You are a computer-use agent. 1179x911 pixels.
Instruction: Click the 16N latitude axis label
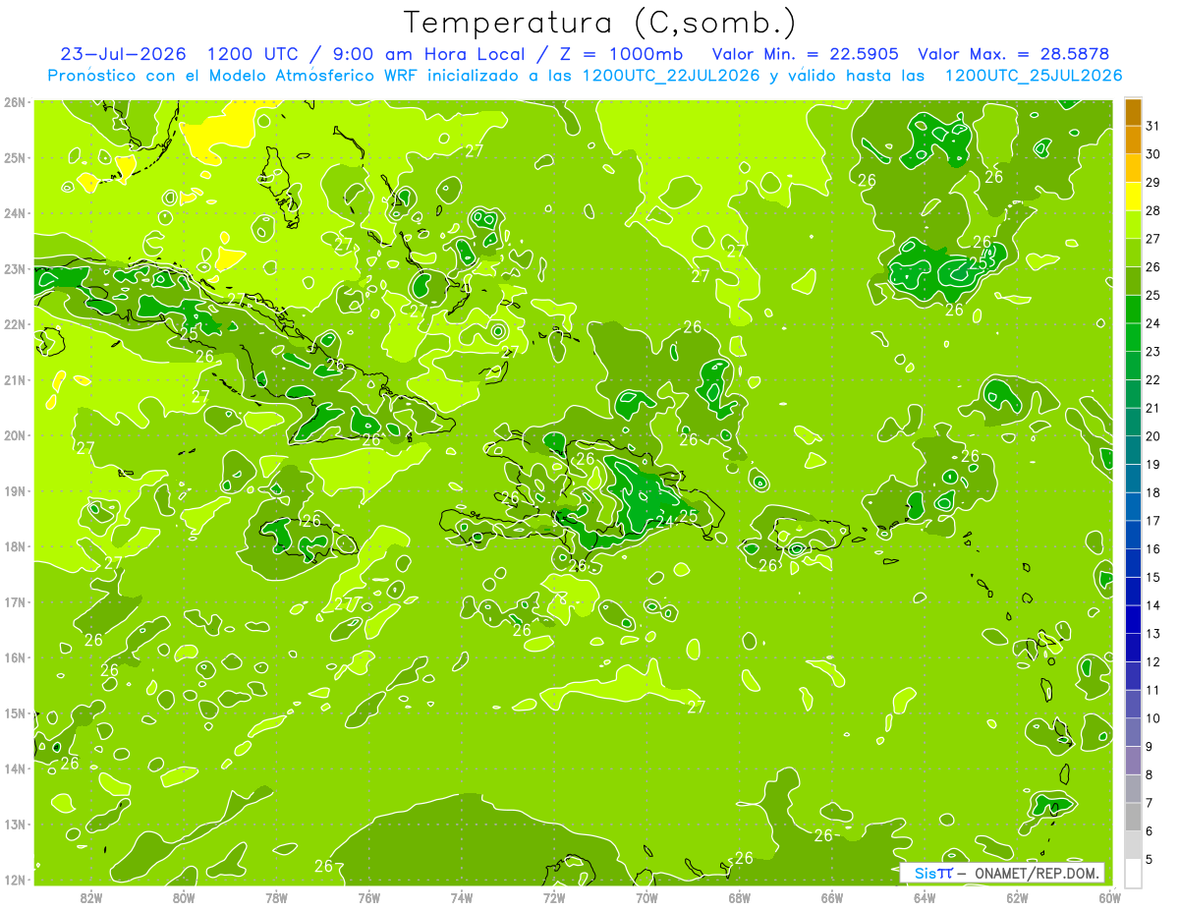pyautogui.click(x=14, y=657)
